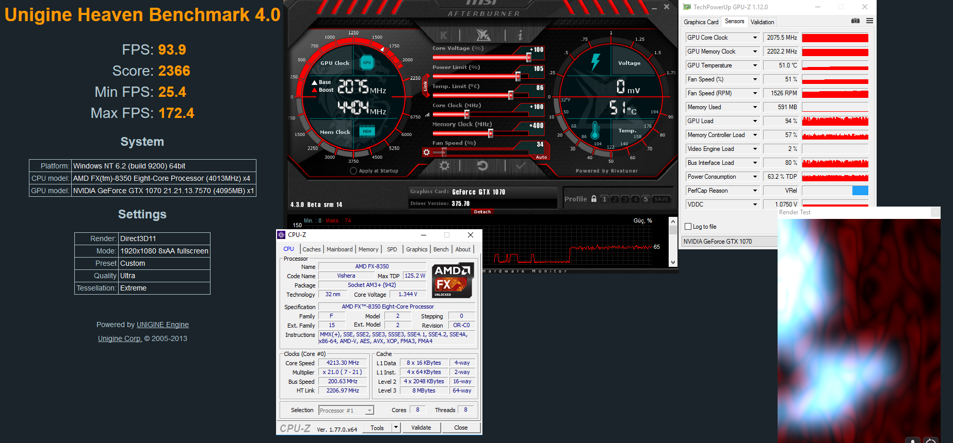Switch to Graphics Card tab in GPU-Z
The image size is (953, 443).
tap(701, 22)
